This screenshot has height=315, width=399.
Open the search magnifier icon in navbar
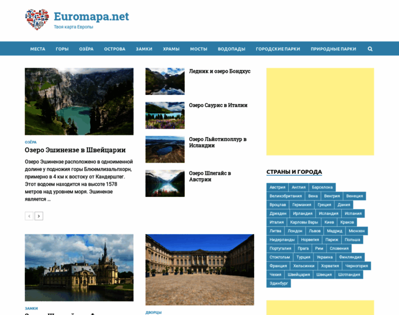pyautogui.click(x=370, y=49)
